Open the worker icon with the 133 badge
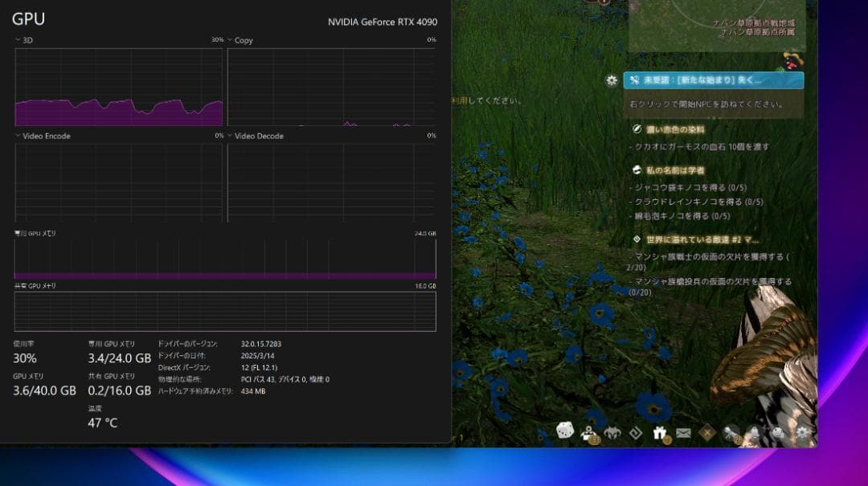This screenshot has height=486, width=868. [x=587, y=431]
